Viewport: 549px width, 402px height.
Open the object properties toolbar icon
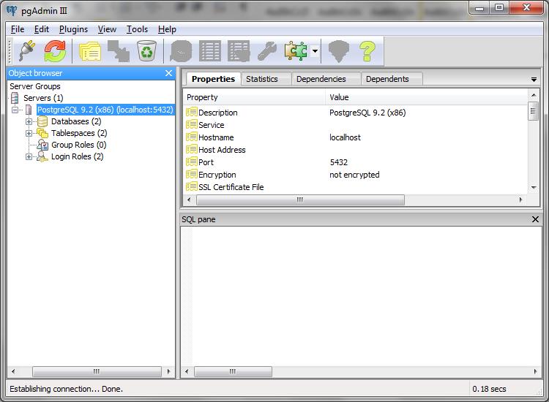tap(90, 51)
